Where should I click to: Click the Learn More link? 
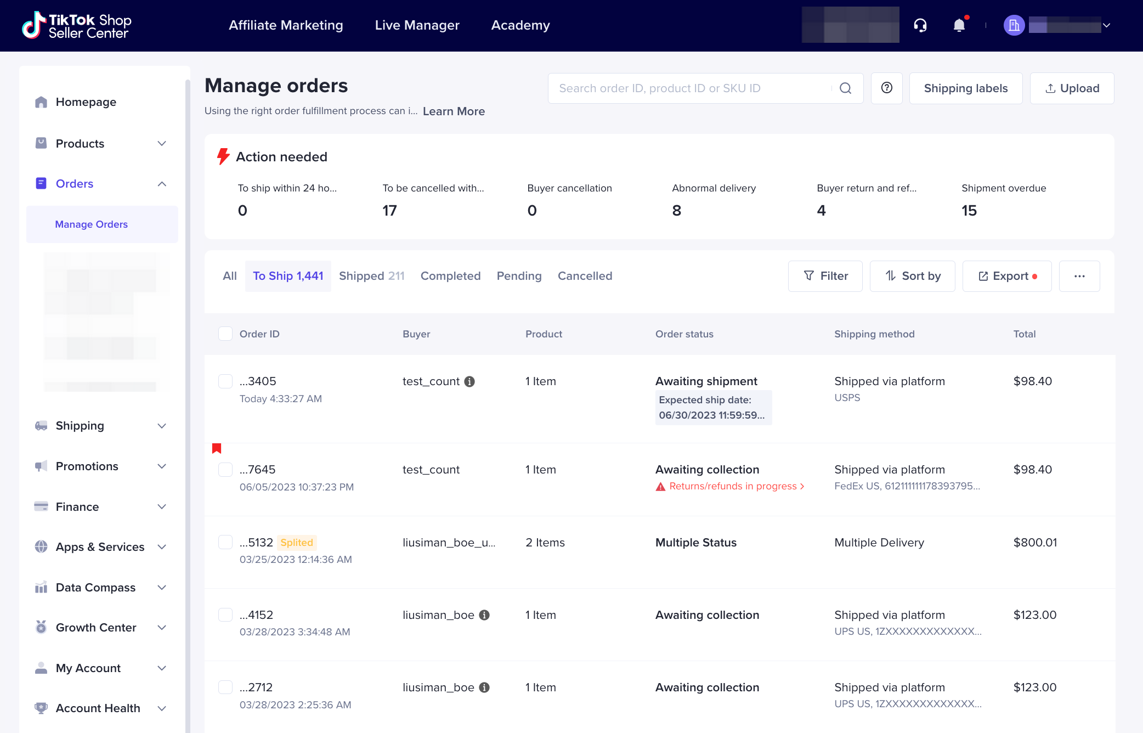pyautogui.click(x=454, y=111)
